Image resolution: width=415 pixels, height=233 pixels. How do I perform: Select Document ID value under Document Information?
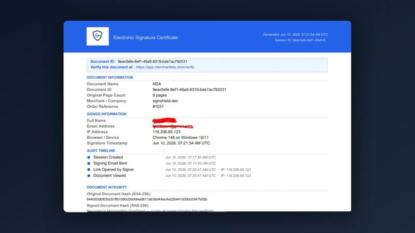point(189,90)
